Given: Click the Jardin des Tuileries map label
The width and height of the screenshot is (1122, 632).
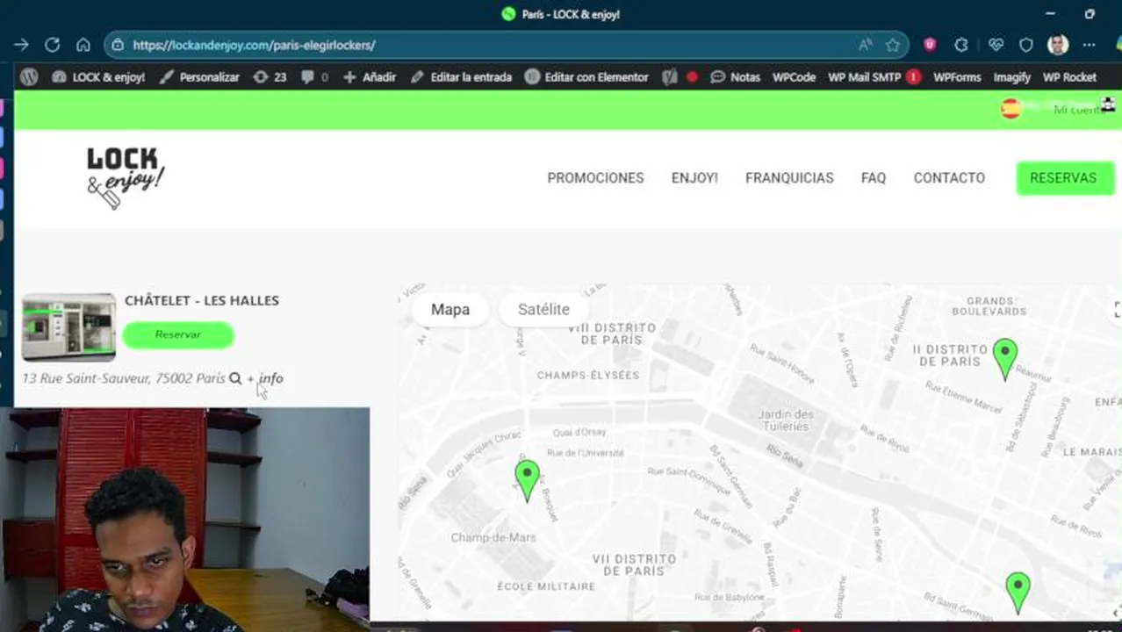Looking at the screenshot, I should click(785, 420).
